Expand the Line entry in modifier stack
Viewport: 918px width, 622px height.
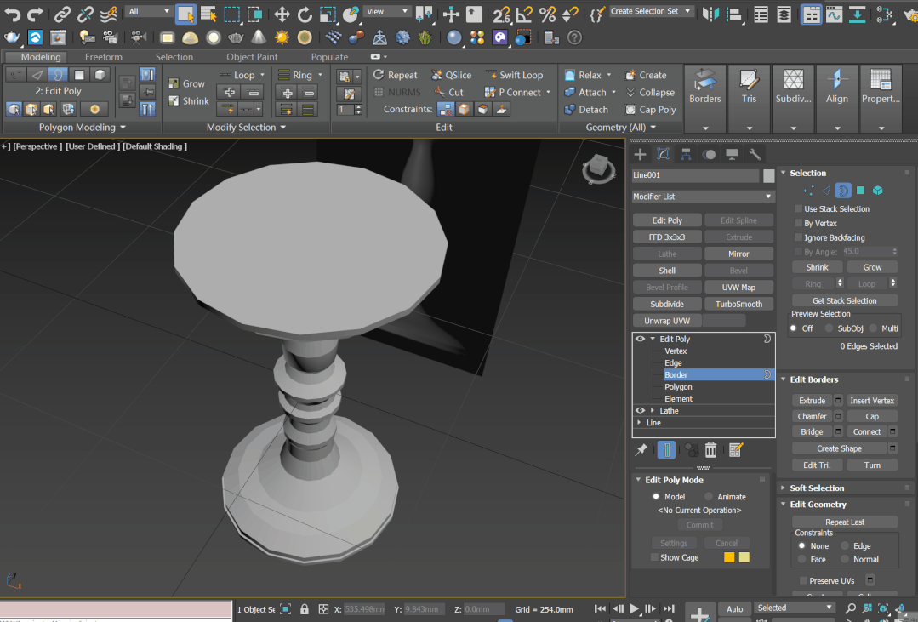click(x=639, y=422)
